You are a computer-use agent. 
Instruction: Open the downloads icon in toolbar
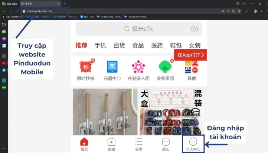261,11
